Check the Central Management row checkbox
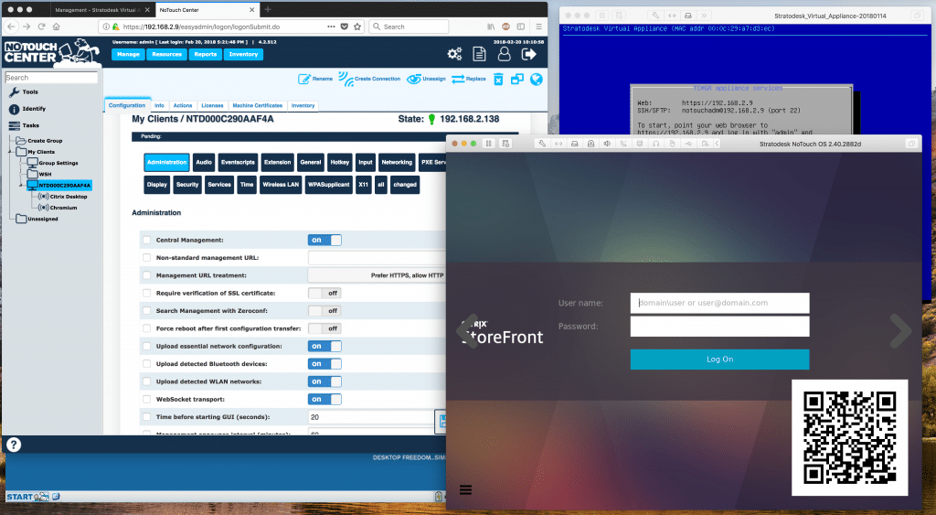 point(147,241)
